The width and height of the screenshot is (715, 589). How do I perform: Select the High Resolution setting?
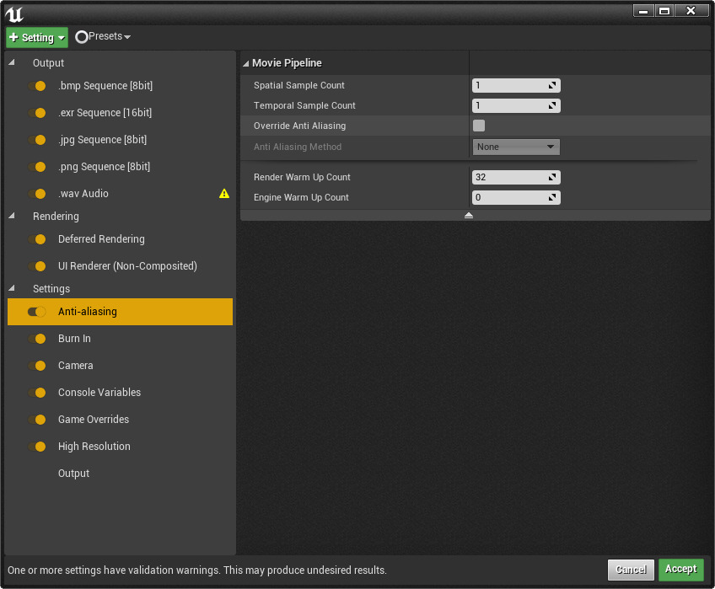(x=94, y=447)
